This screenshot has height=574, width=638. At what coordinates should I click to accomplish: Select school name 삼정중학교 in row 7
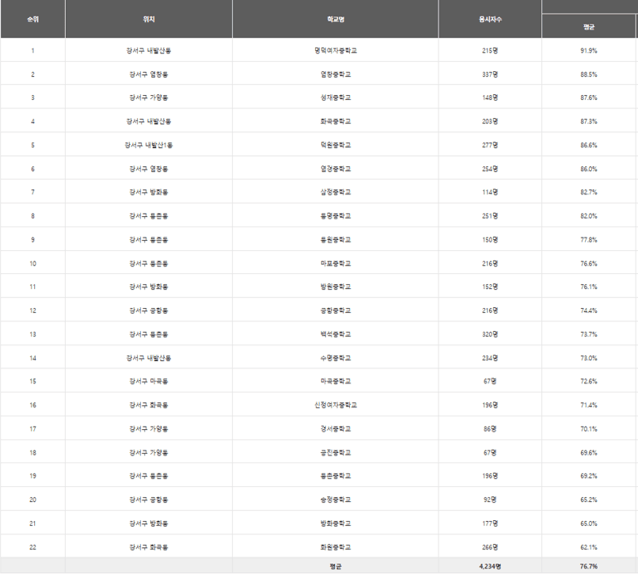pyautogui.click(x=336, y=192)
